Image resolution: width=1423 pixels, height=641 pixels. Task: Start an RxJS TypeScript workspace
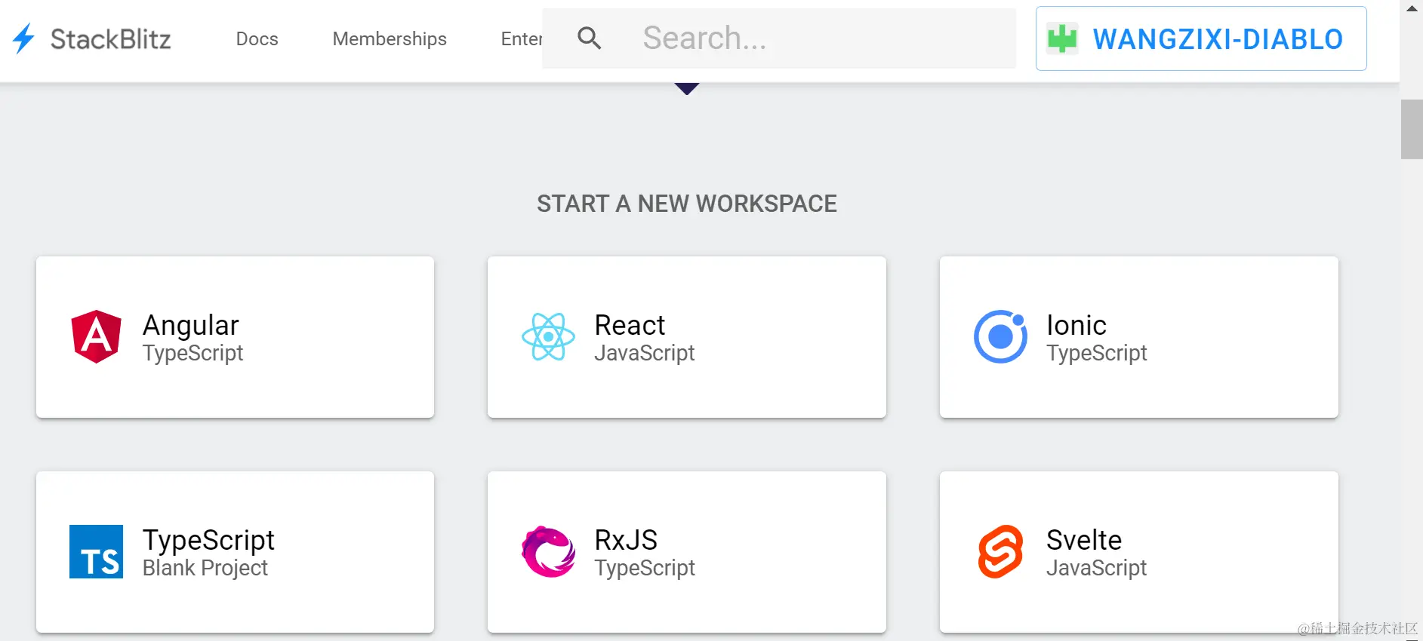pyautogui.click(x=686, y=552)
